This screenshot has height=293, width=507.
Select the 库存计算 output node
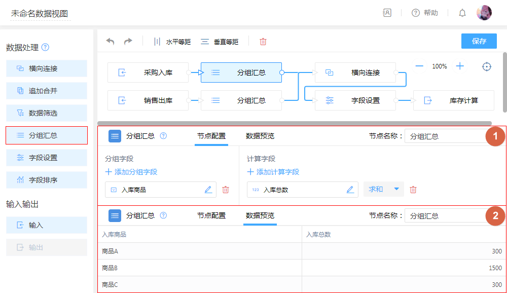pyautogui.click(x=453, y=100)
